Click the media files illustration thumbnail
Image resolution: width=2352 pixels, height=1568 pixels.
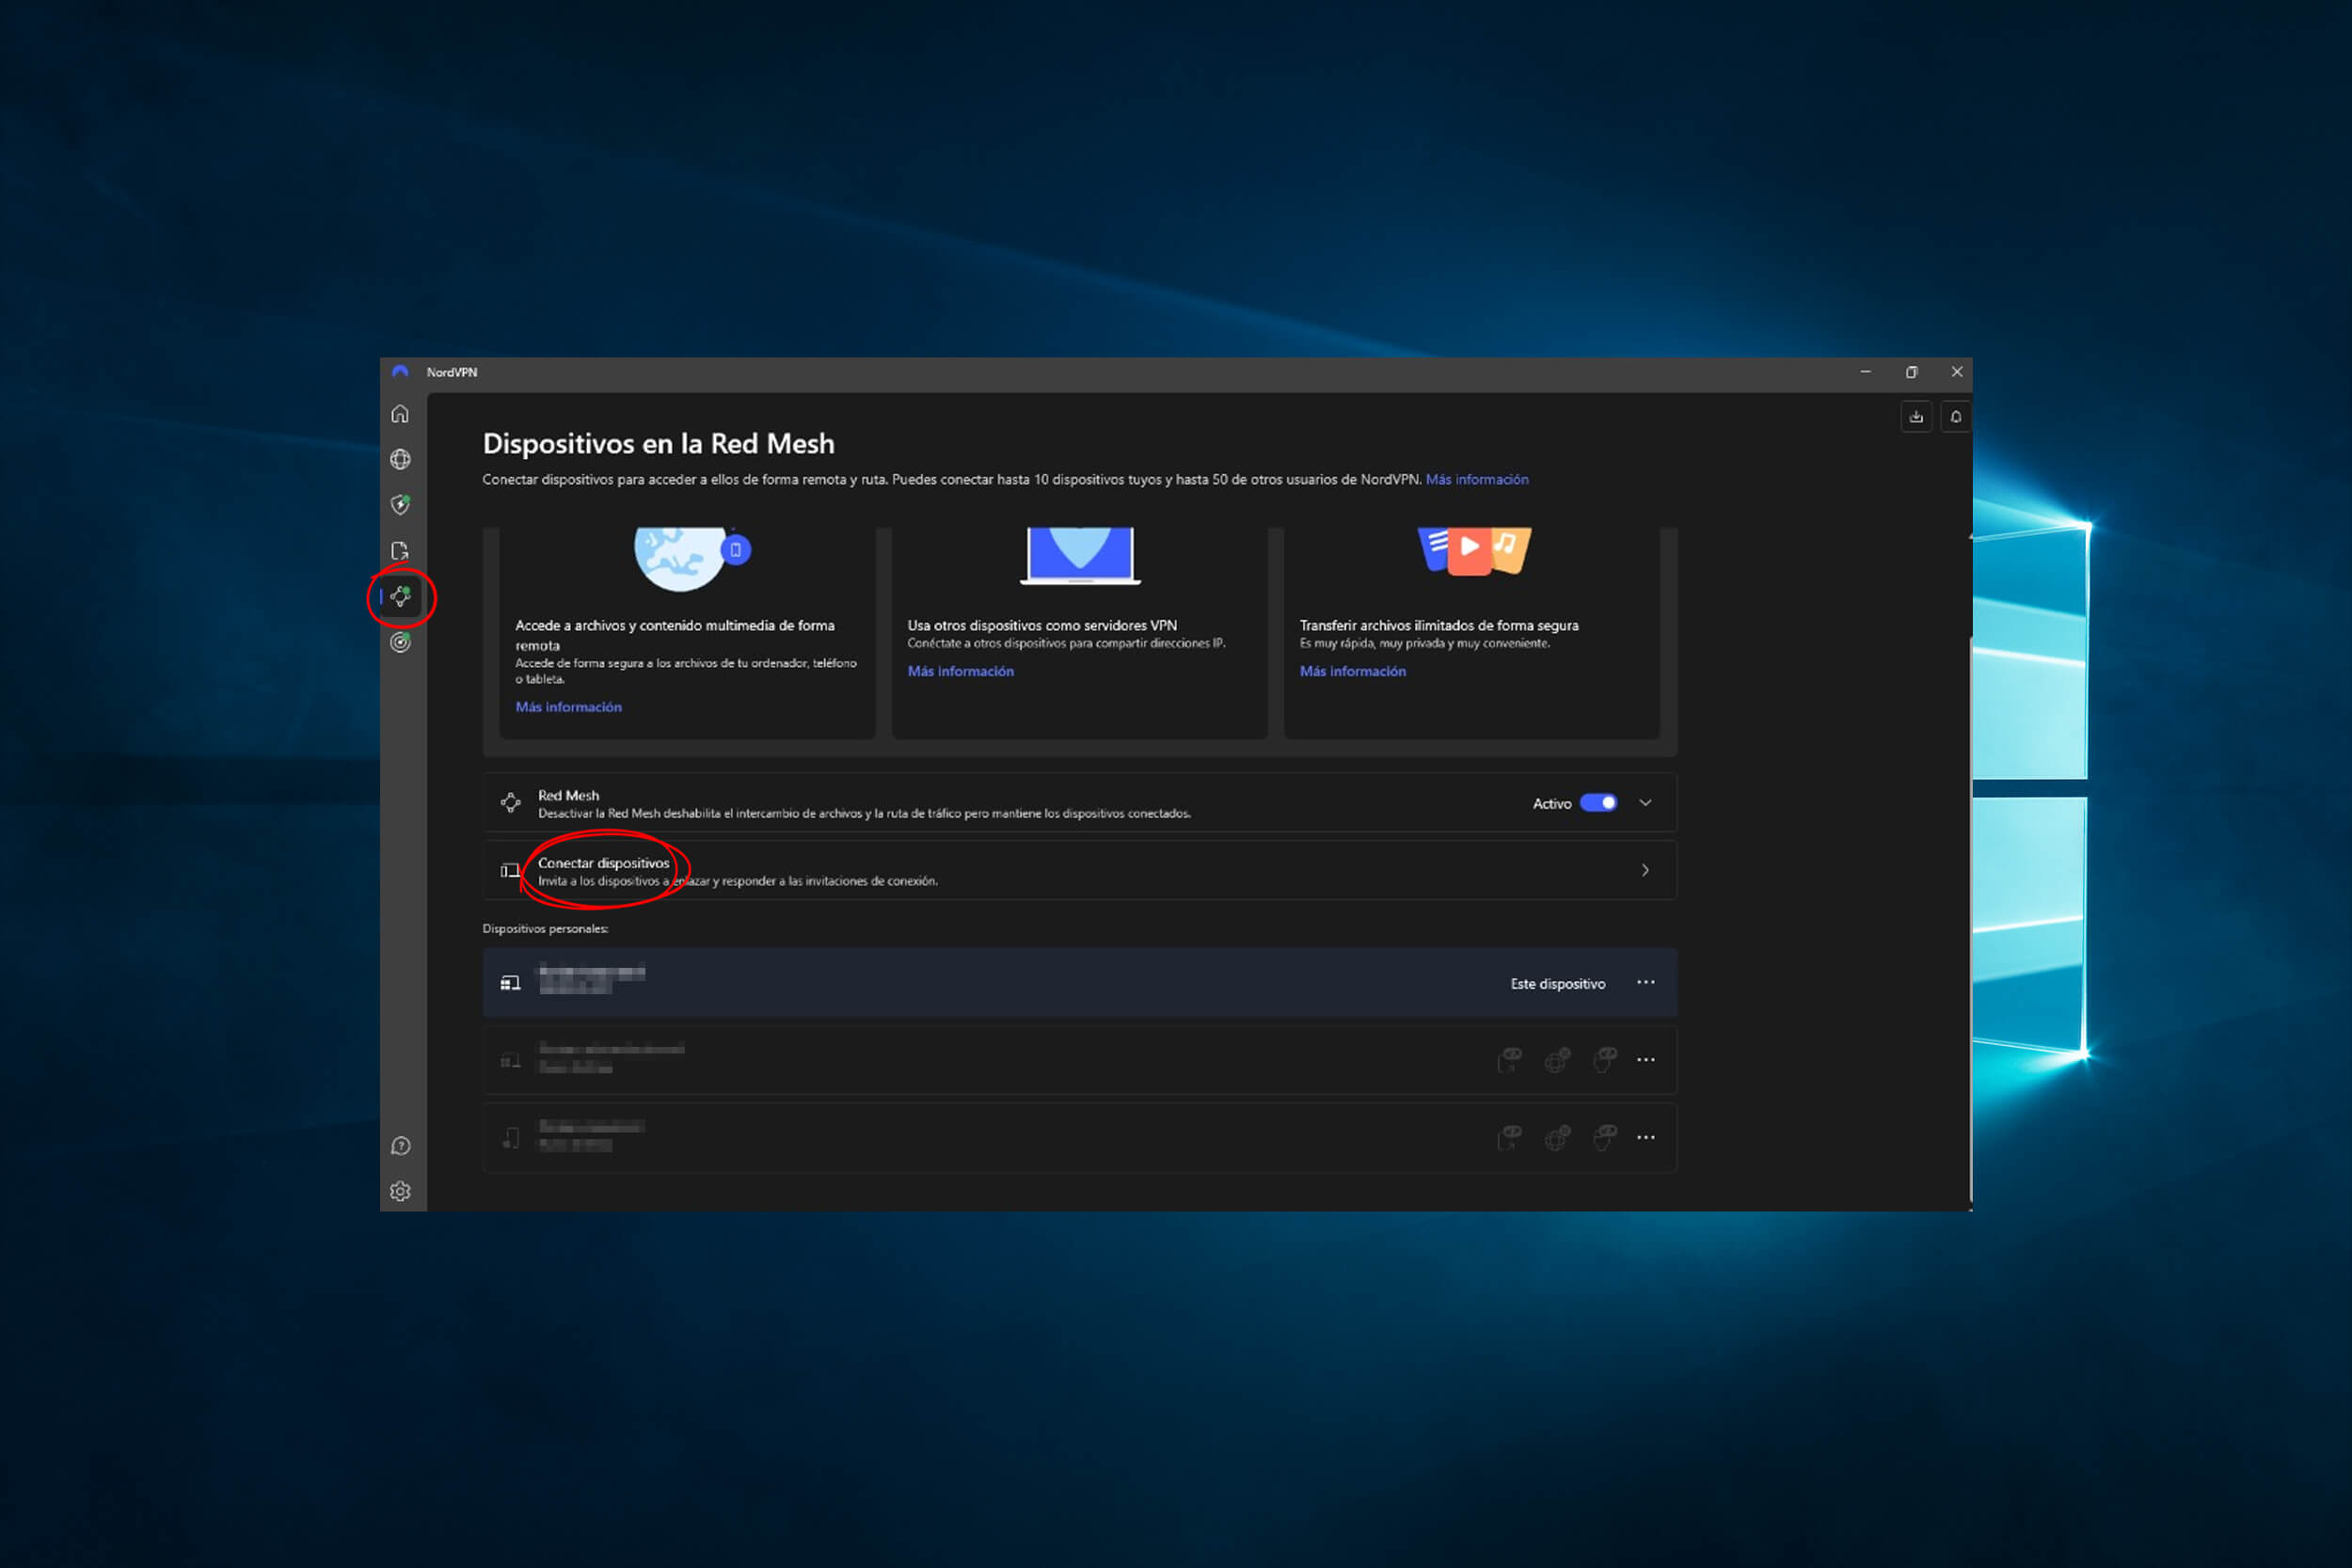click(x=1474, y=551)
